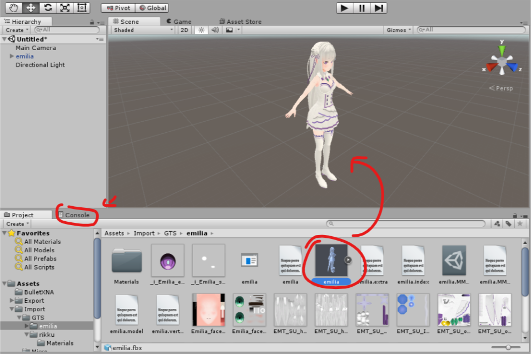Open the Hierarchy Create dropdown
Image resolution: width=531 pixels, height=354 pixels.
tap(17, 30)
